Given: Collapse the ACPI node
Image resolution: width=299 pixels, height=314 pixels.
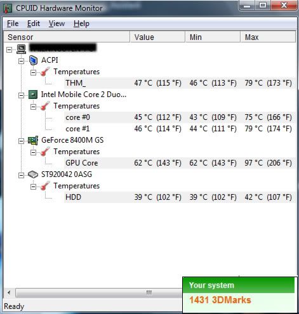Looking at the screenshot, I should point(21,61).
